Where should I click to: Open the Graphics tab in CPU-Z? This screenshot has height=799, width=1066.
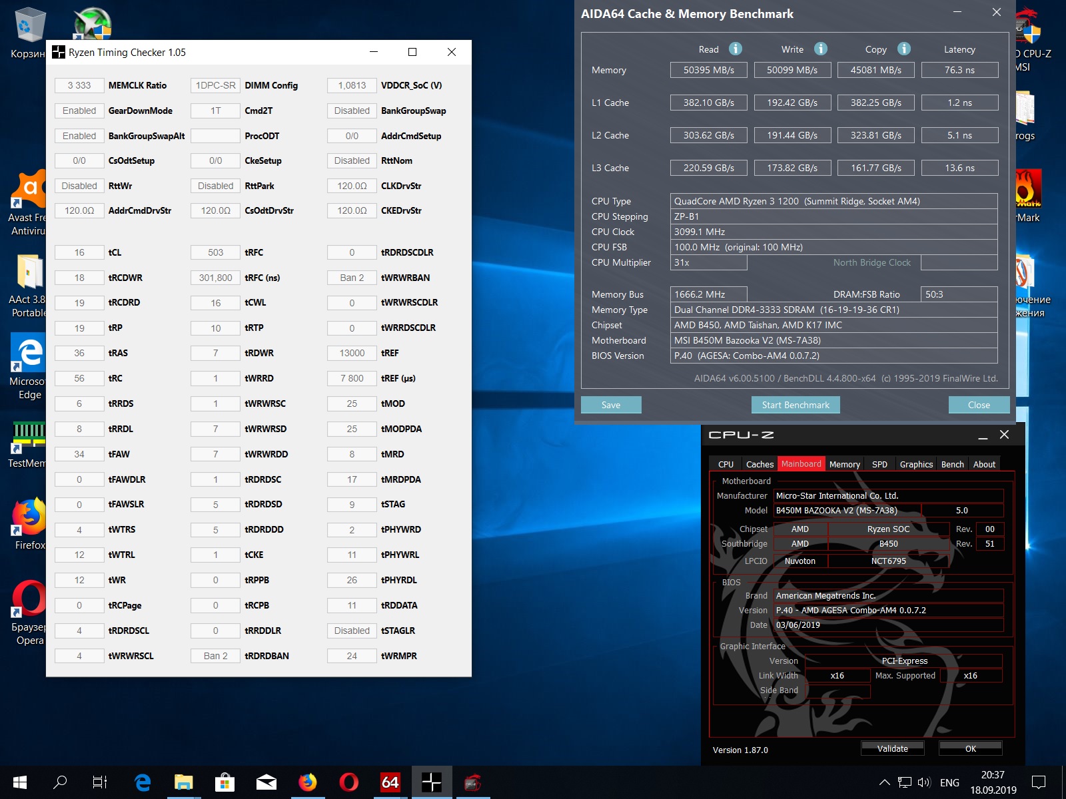(916, 464)
